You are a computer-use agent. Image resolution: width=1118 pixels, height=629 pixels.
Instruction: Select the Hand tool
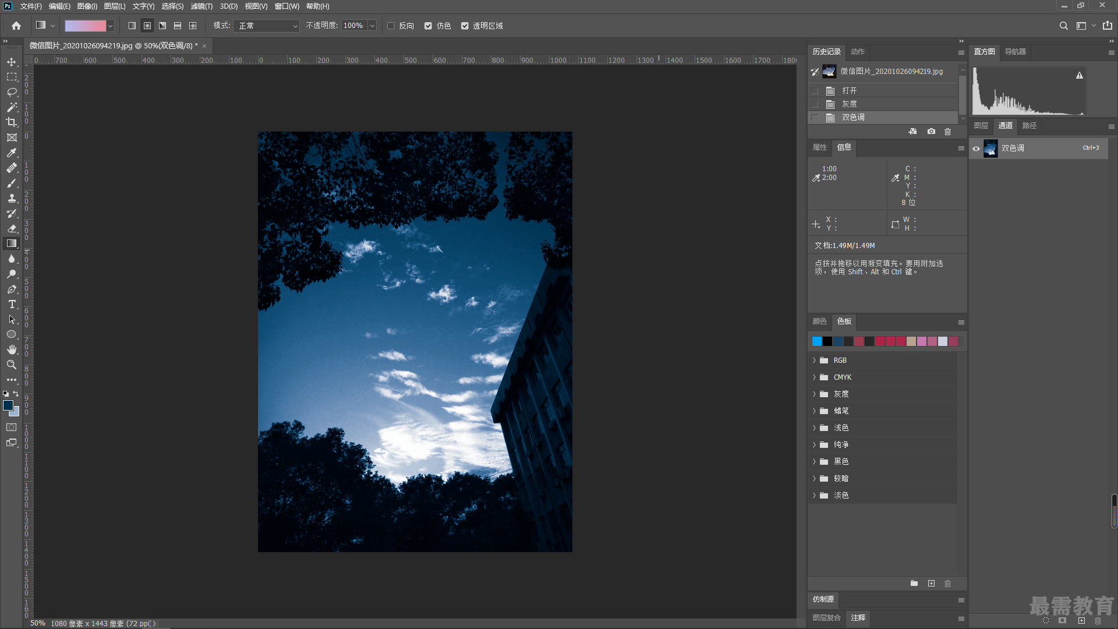(x=12, y=349)
